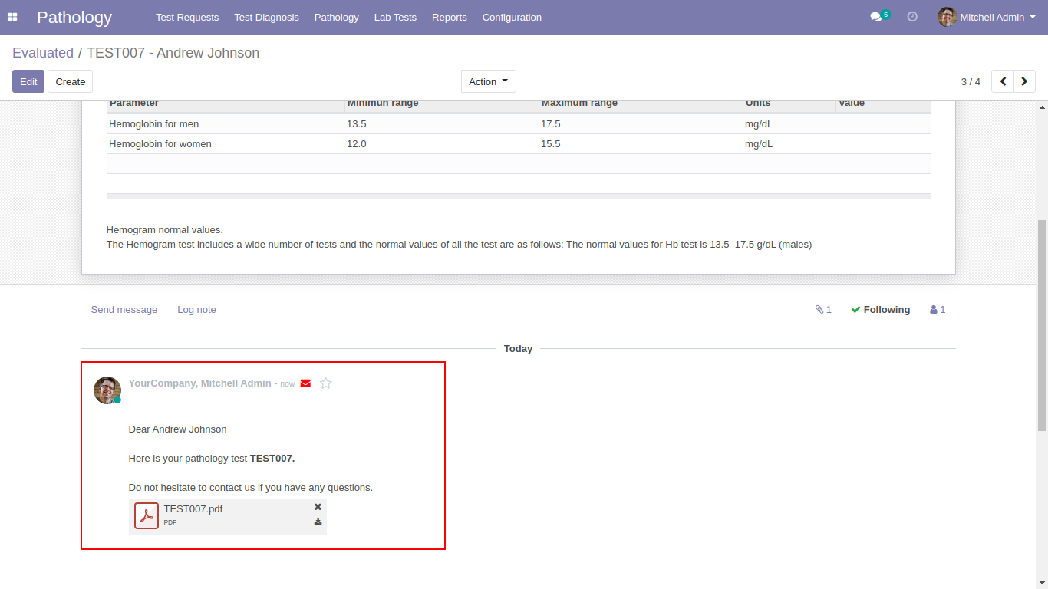The height and width of the screenshot is (589, 1048).
Task: Go to the previous record
Action: pyautogui.click(x=1003, y=81)
